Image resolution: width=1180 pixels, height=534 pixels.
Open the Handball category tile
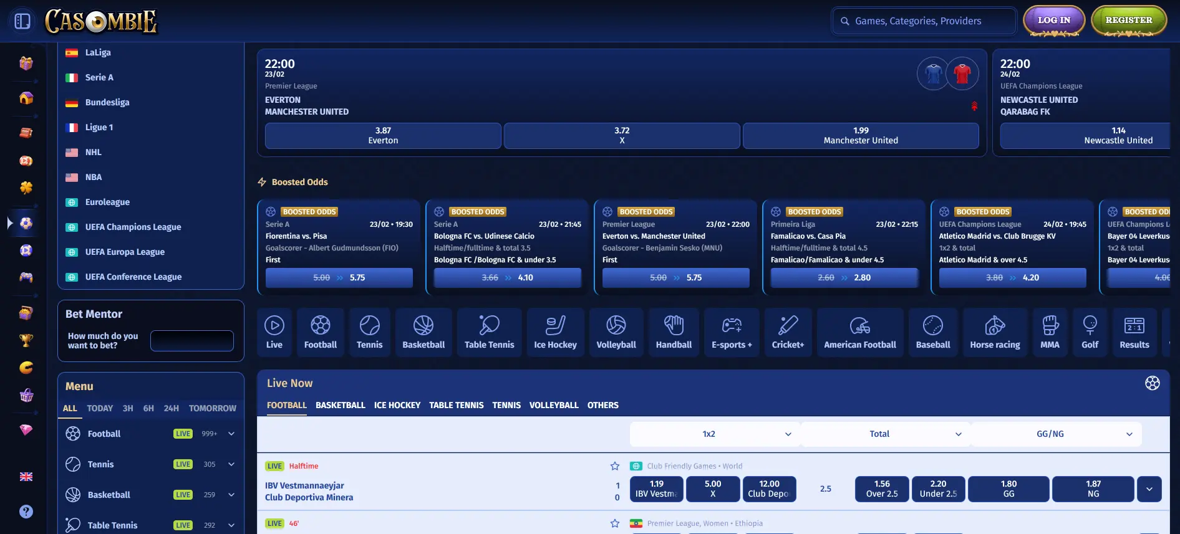[674, 332]
